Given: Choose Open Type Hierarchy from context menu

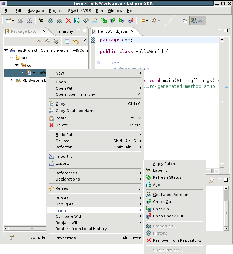Looking at the screenshot, I should click(95, 94).
